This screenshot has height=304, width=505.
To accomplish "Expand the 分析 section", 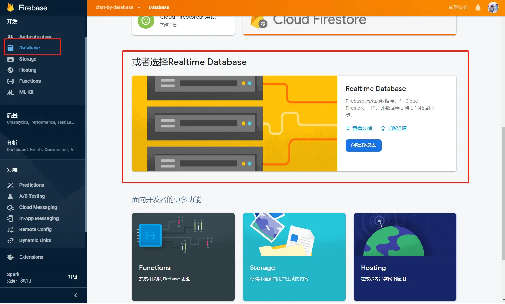I will 42,146.
